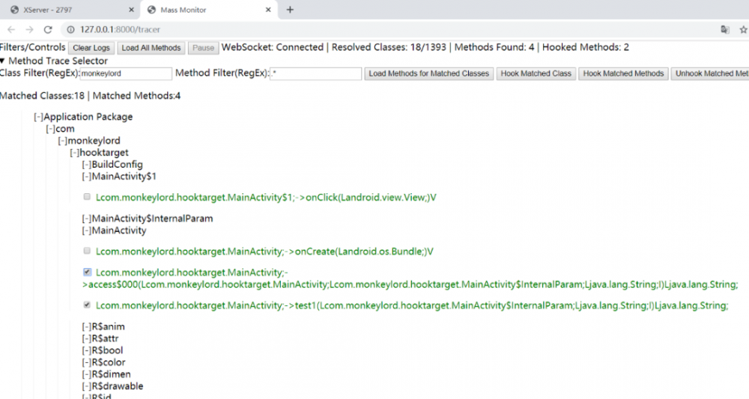Click the access$000 method signature text

coord(410,278)
